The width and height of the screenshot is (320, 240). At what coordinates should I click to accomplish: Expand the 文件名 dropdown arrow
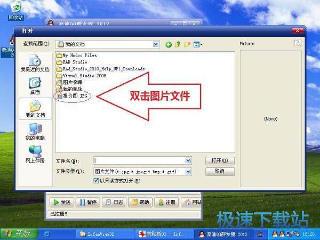coord(188,161)
